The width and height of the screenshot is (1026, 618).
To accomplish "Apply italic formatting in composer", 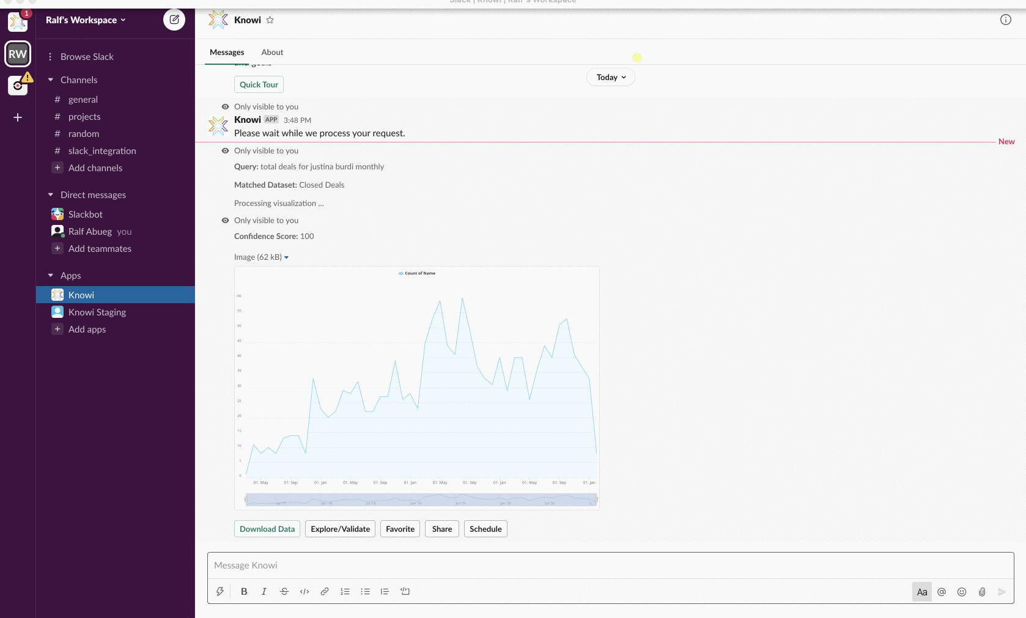I will click(x=264, y=592).
